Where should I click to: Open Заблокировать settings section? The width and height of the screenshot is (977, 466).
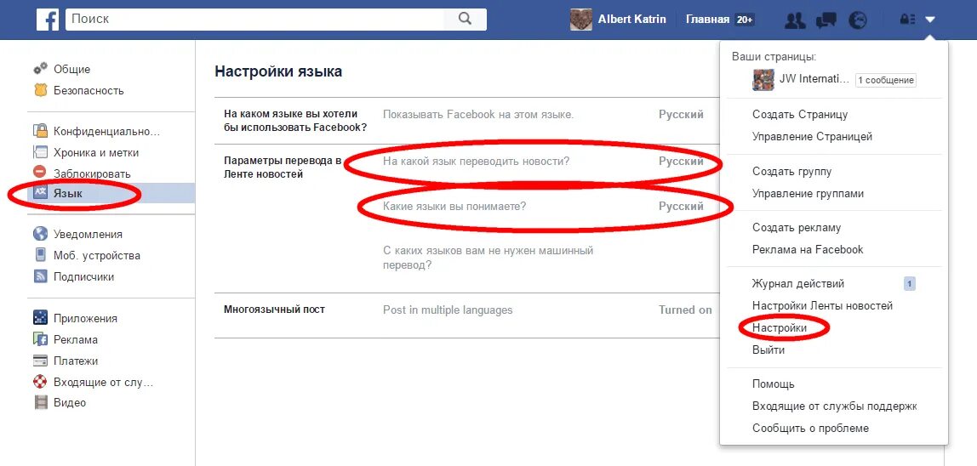point(92,173)
